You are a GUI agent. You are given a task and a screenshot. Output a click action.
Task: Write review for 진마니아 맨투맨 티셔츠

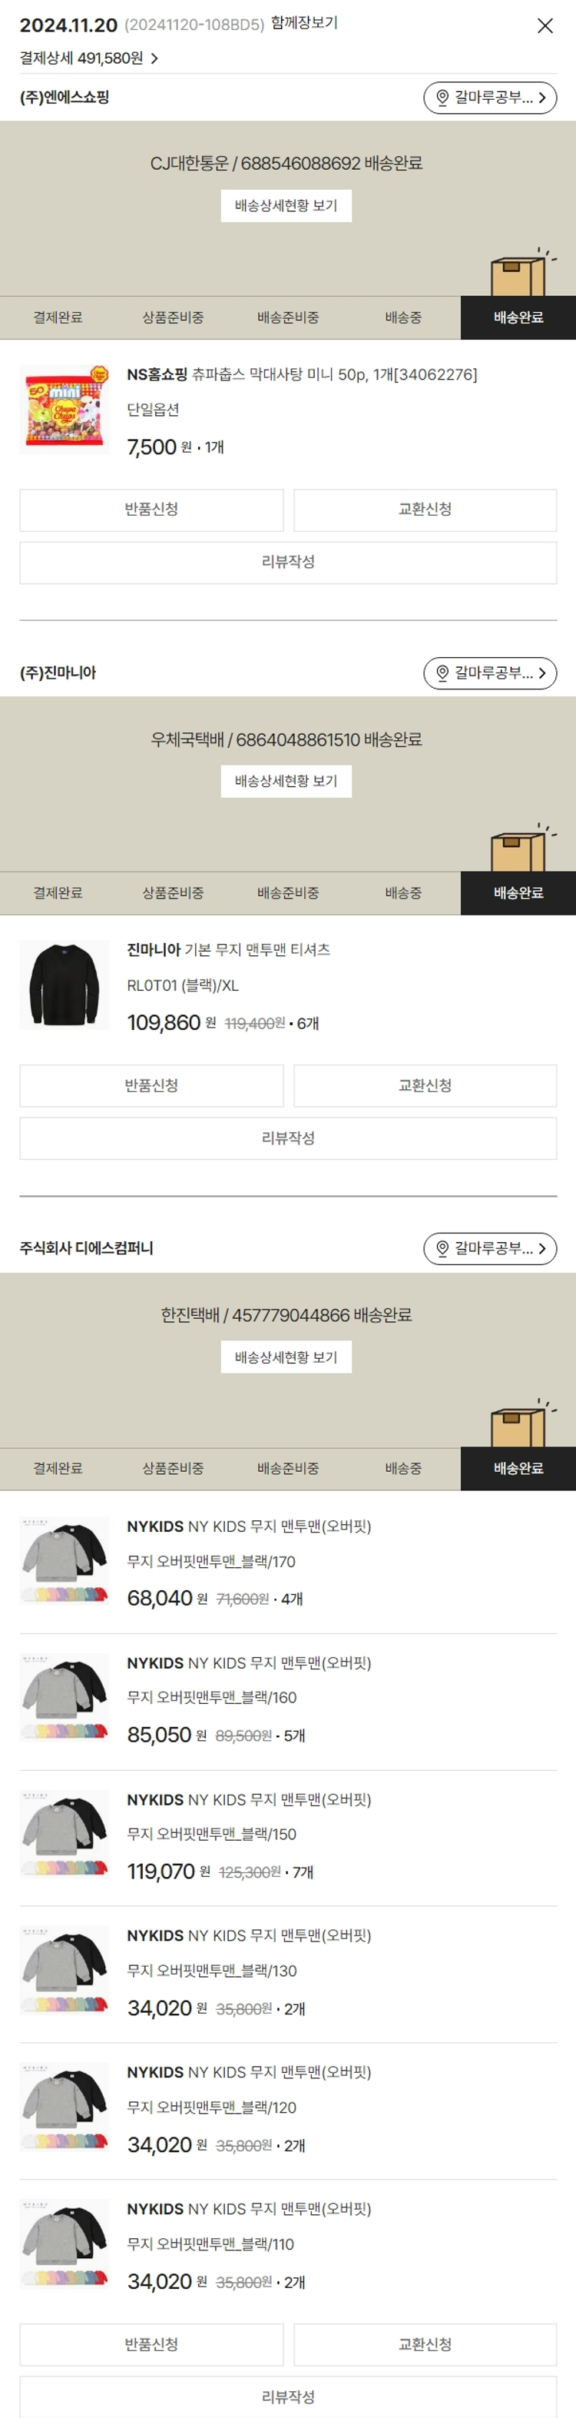(288, 1138)
